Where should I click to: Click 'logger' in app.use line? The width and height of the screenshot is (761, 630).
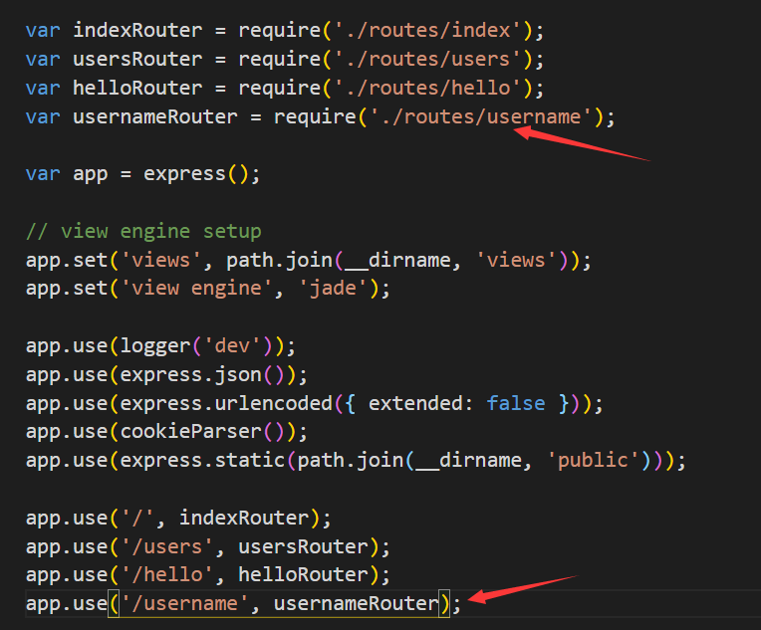[155, 345]
